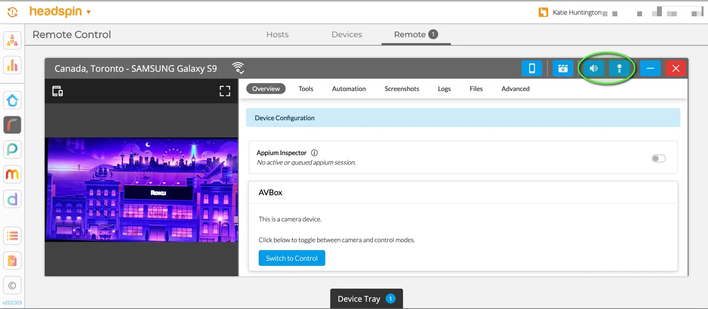
Task: Click the orange user avatar icon
Action: 544,12
